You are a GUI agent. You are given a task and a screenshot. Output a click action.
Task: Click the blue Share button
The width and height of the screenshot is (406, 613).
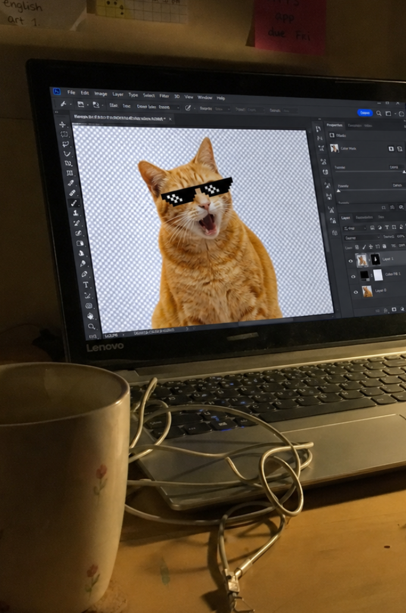365,113
